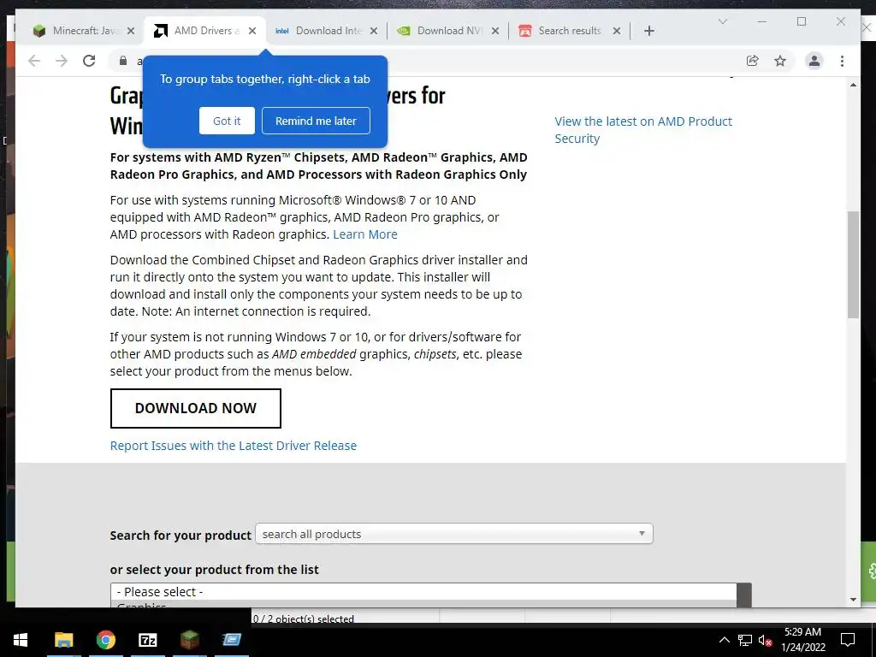Expand the search all products dropdown

[x=453, y=534]
